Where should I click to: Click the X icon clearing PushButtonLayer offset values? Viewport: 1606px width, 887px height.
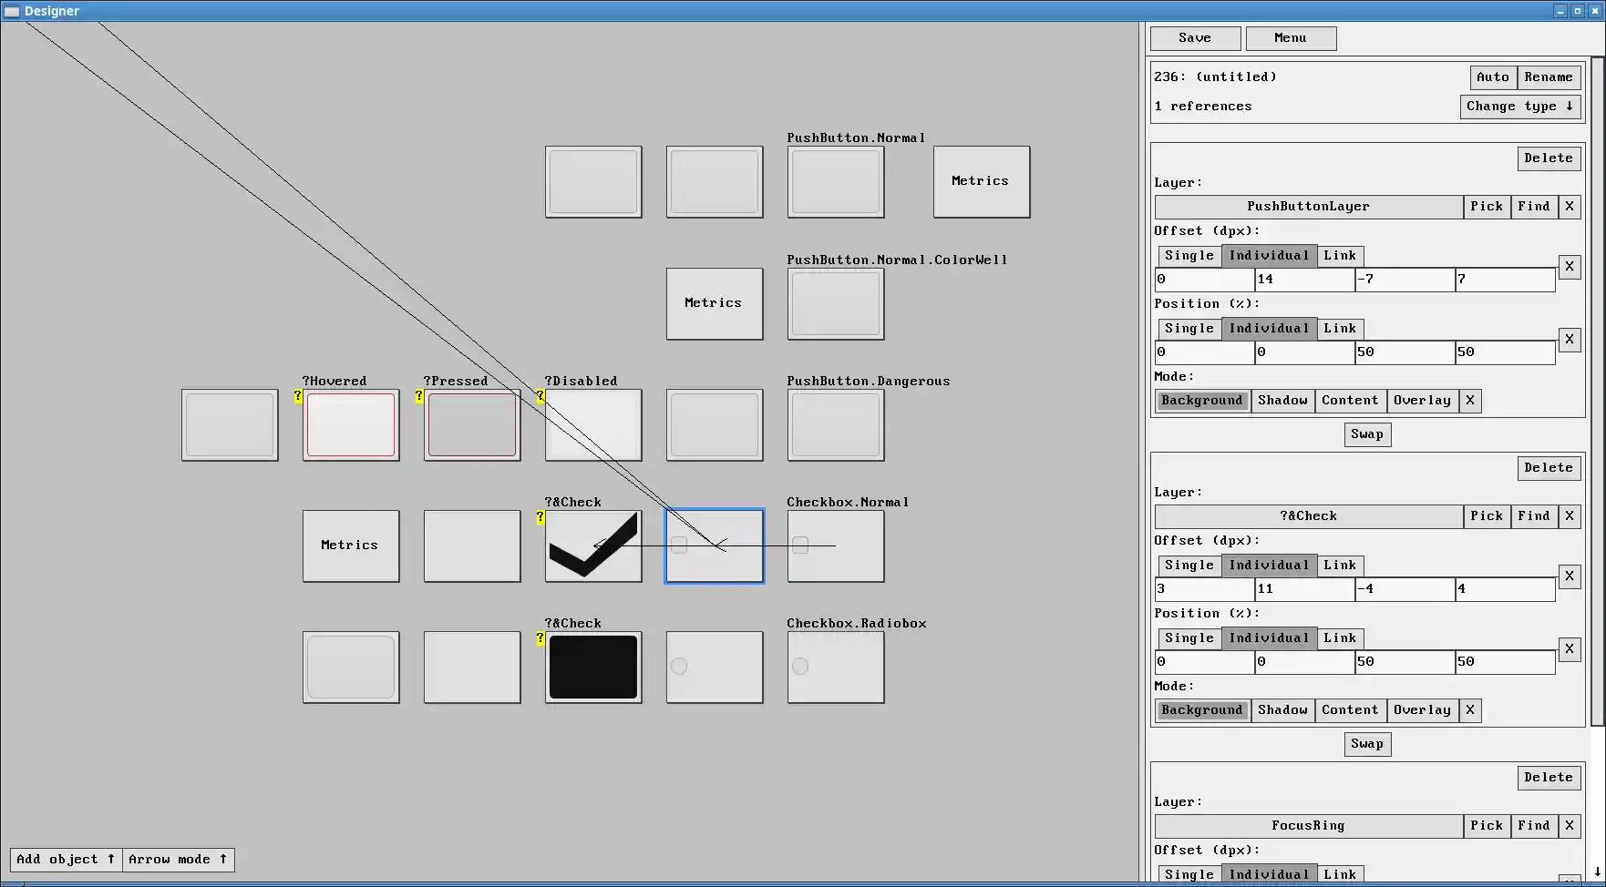coord(1570,266)
